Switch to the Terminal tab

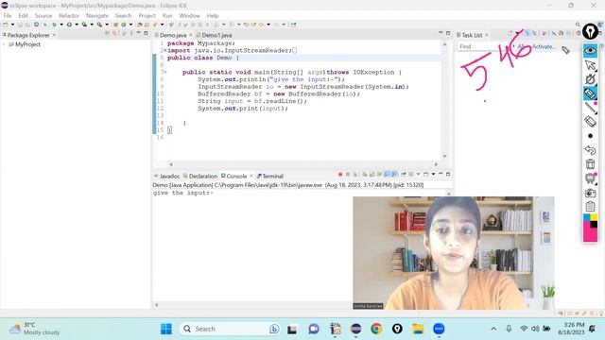[x=269, y=177]
